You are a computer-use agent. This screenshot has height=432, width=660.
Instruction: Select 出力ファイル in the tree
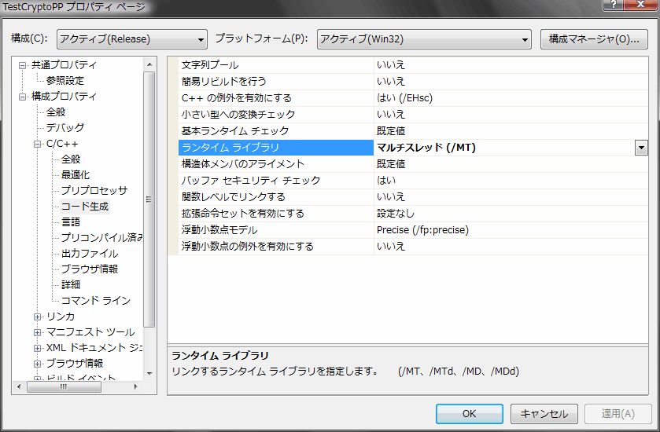point(90,254)
